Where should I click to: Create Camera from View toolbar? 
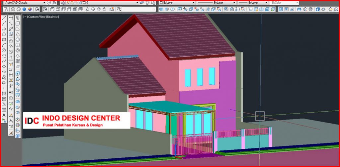[112, 9]
